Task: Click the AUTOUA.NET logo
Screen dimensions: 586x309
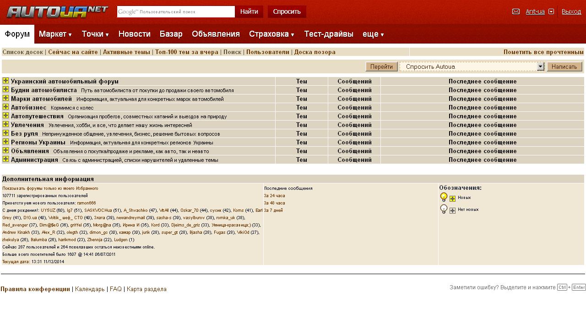Action: [57, 12]
